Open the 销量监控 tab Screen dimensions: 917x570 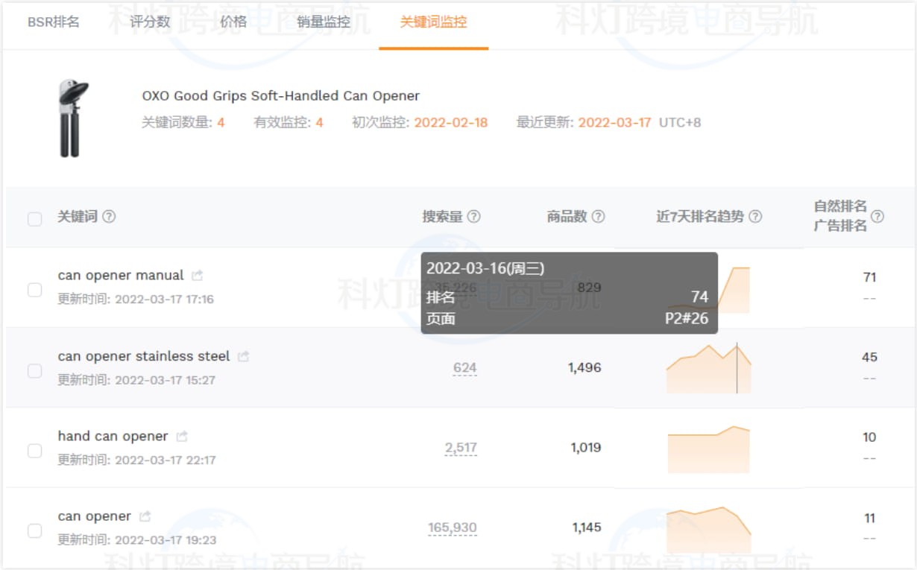click(323, 22)
